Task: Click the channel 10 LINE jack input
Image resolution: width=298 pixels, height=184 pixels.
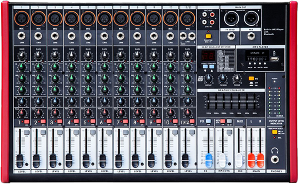Action: [170, 36]
